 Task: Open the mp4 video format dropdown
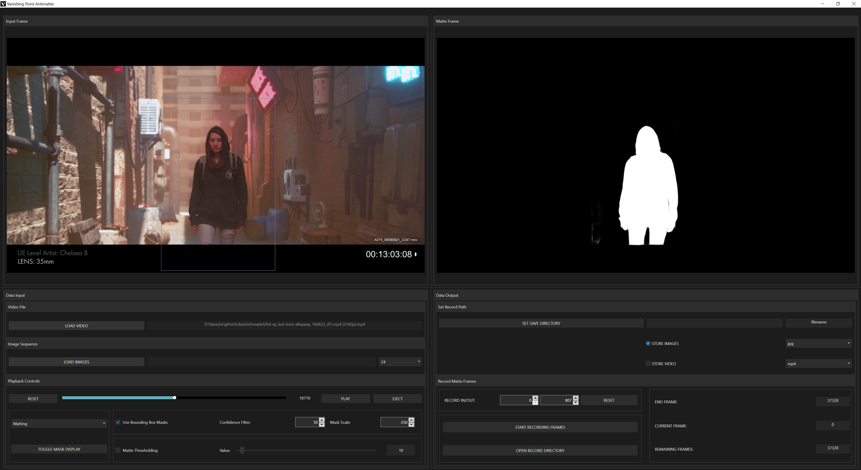(818, 364)
